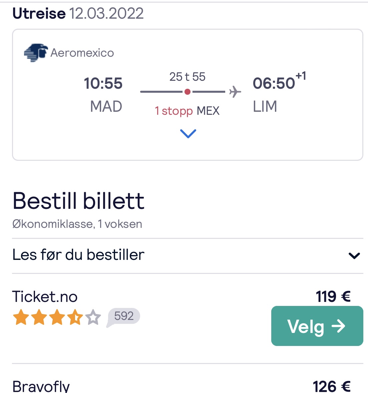Click the Utreise 12.03.2022 heading

[78, 13]
